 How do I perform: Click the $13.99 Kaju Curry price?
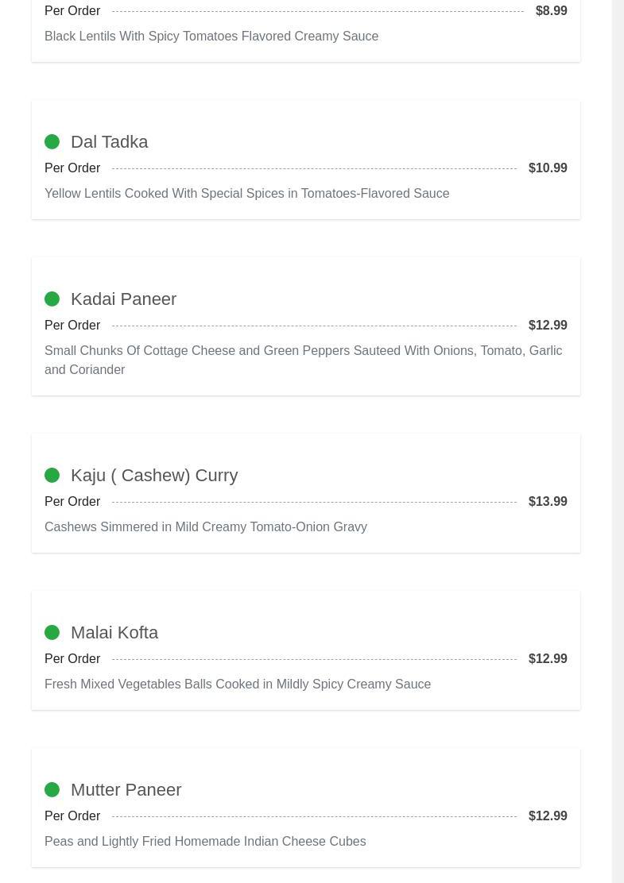pos(548,501)
